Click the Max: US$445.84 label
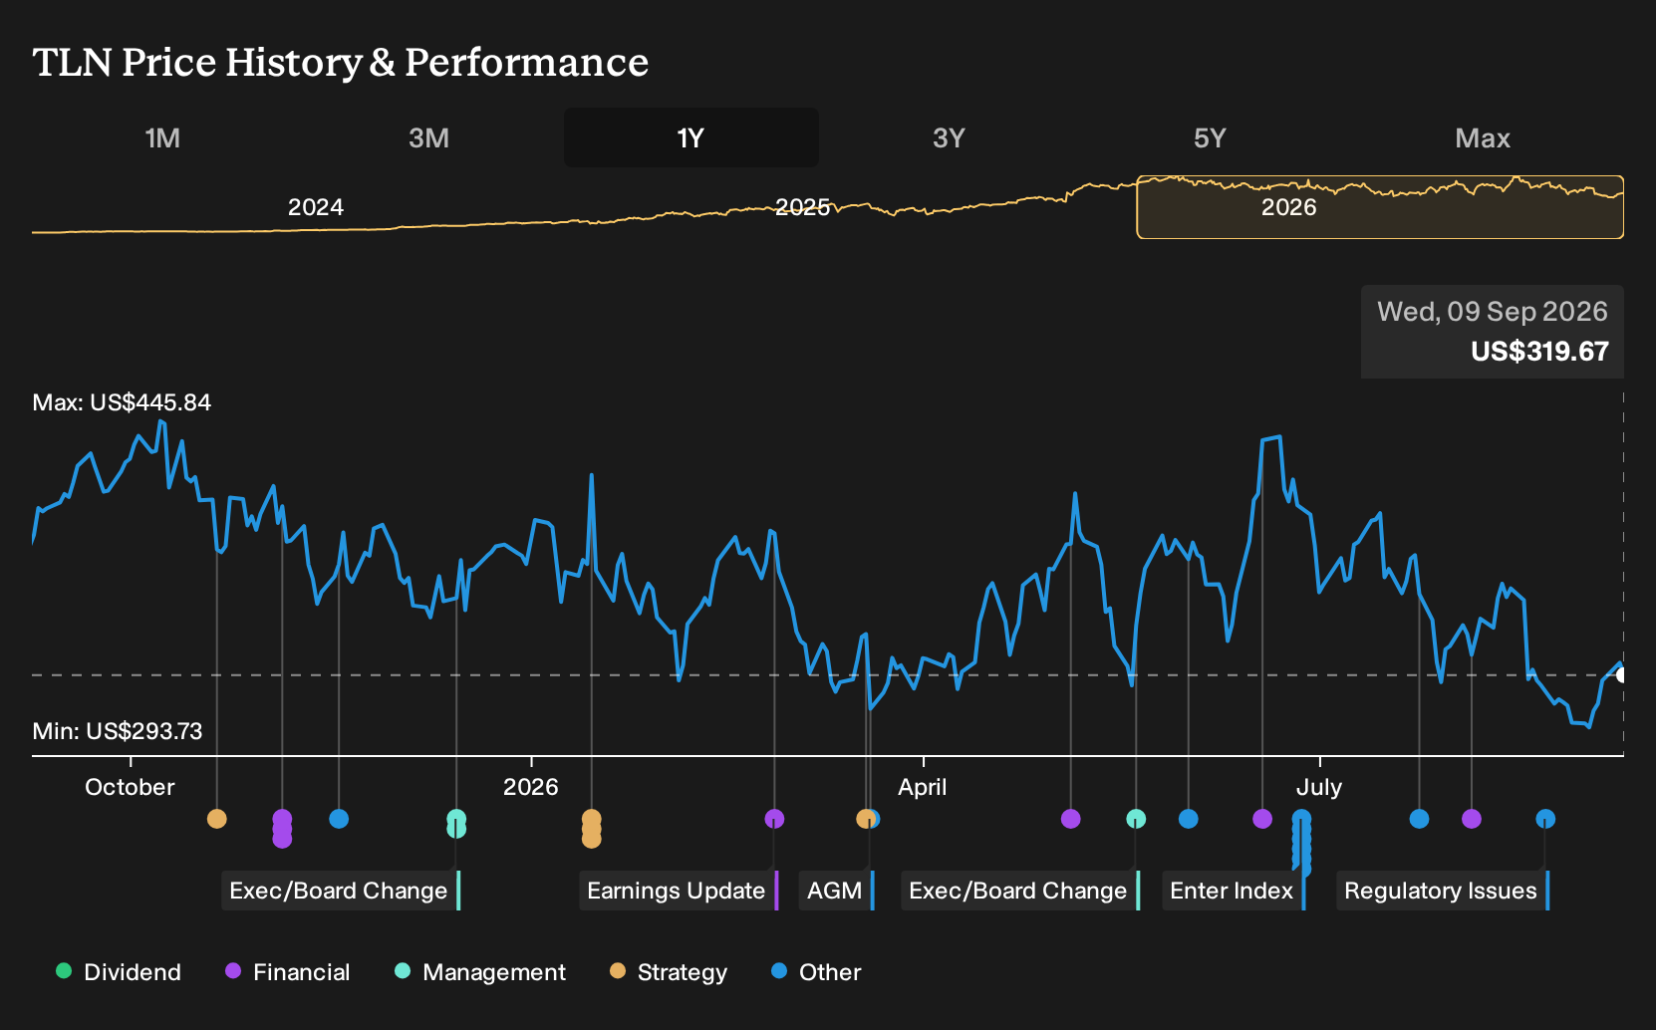 (x=122, y=402)
